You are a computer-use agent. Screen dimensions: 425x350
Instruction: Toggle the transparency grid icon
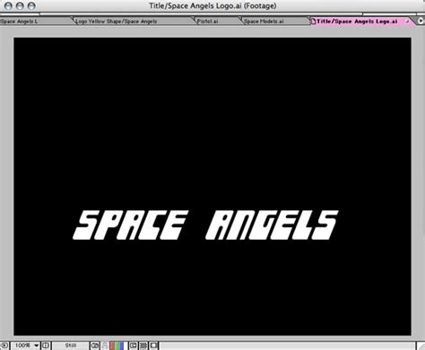143,346
